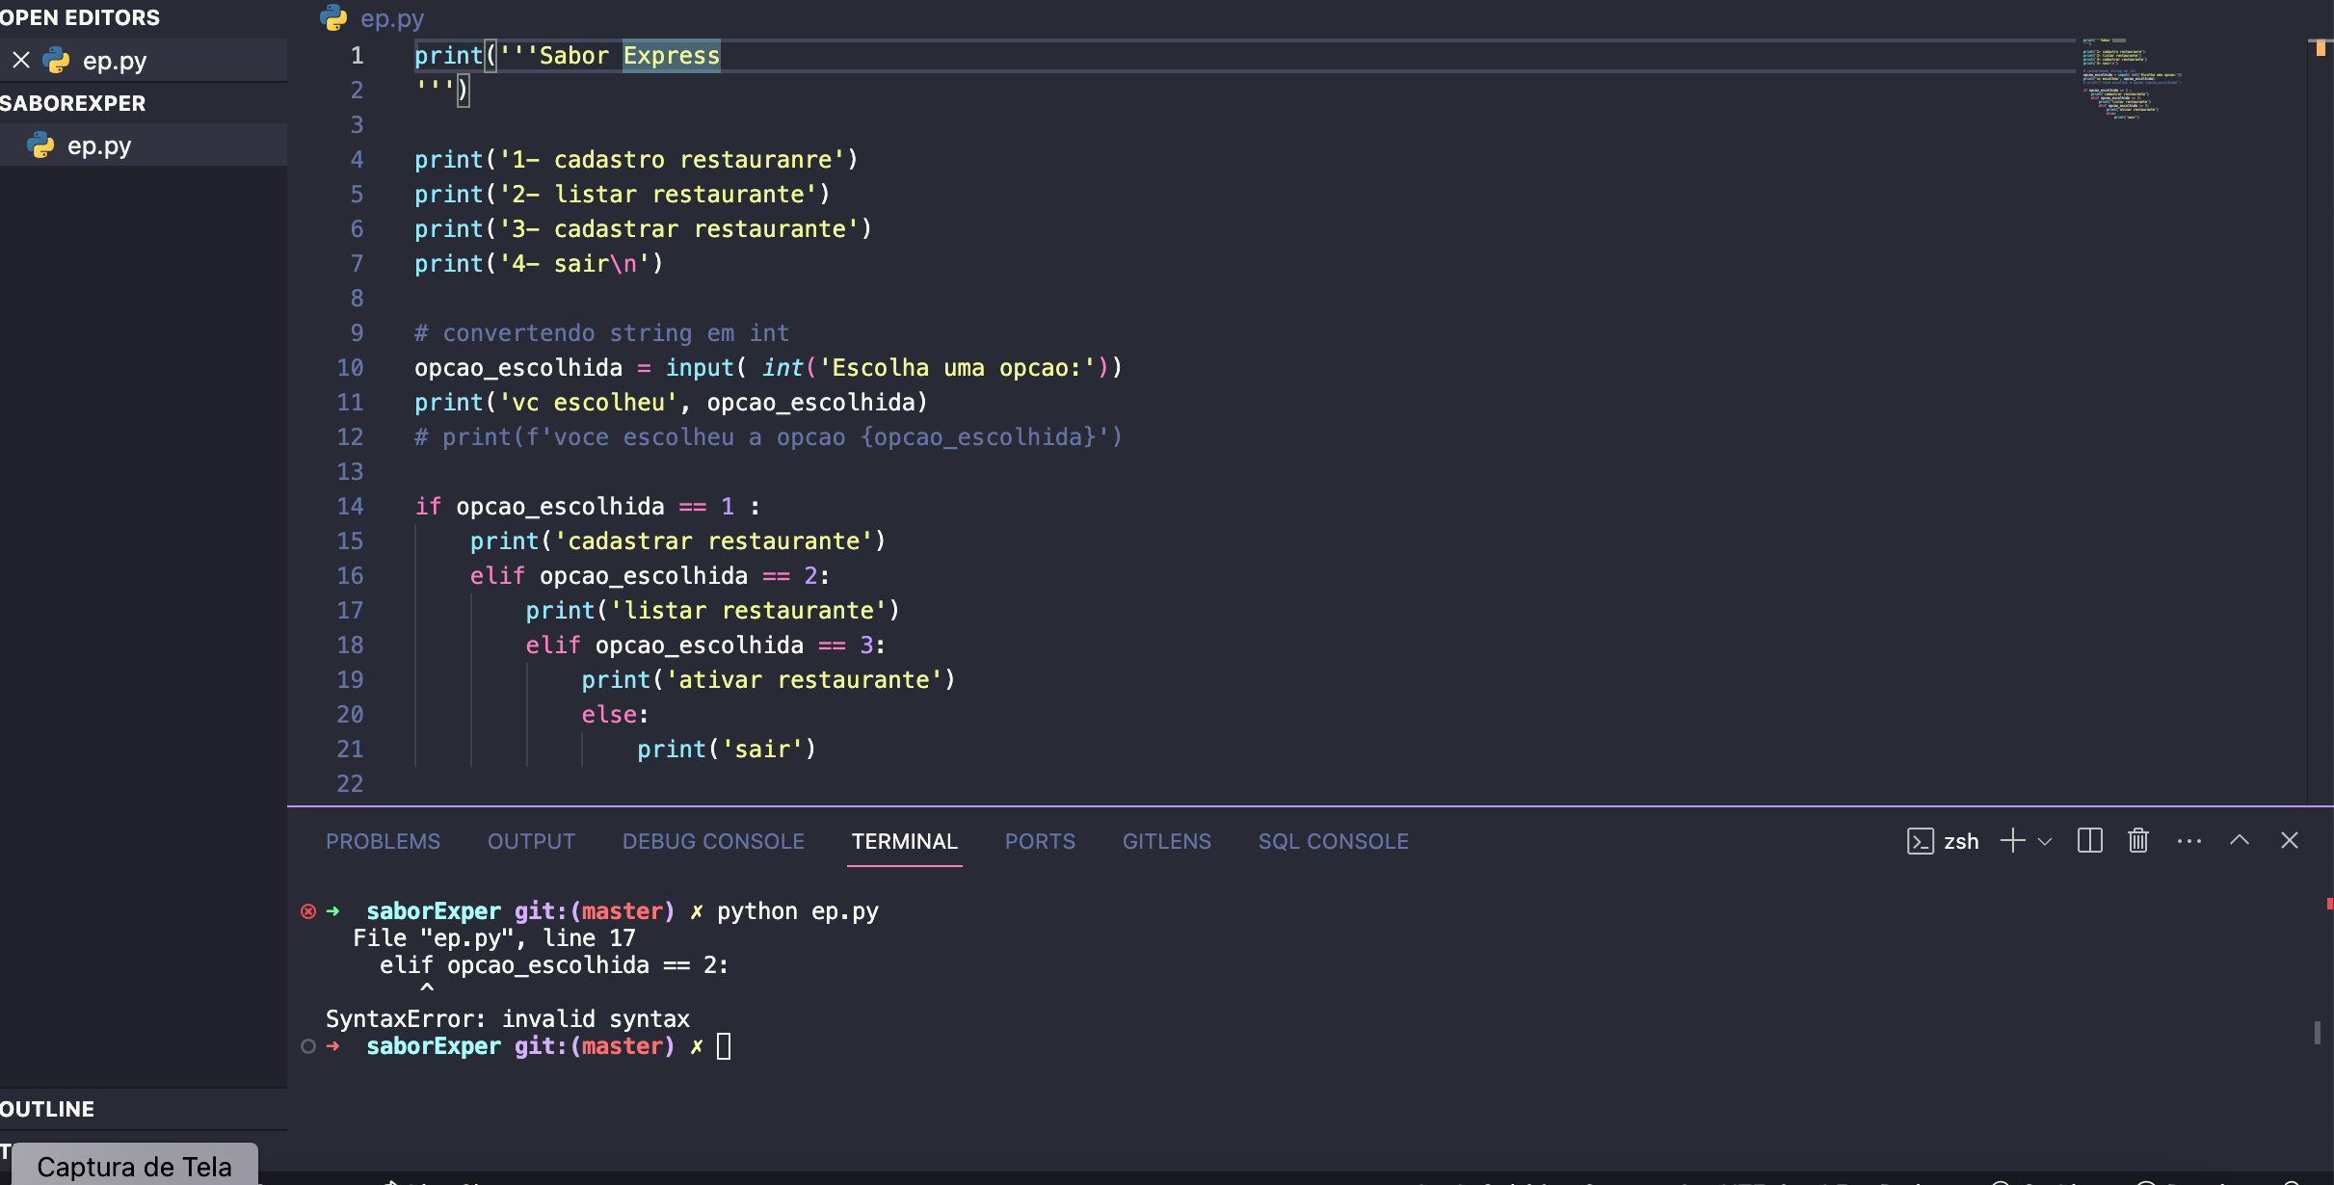Image resolution: width=2334 pixels, height=1185 pixels.
Task: Click print('ativar restaurante') on line 19
Action: click(768, 680)
